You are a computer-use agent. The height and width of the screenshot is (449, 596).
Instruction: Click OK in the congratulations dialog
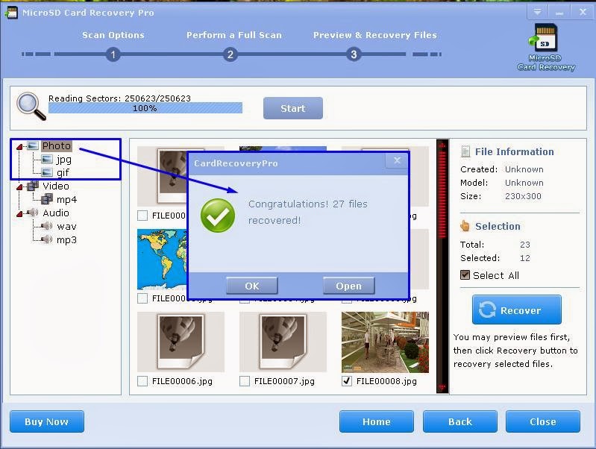click(x=252, y=286)
